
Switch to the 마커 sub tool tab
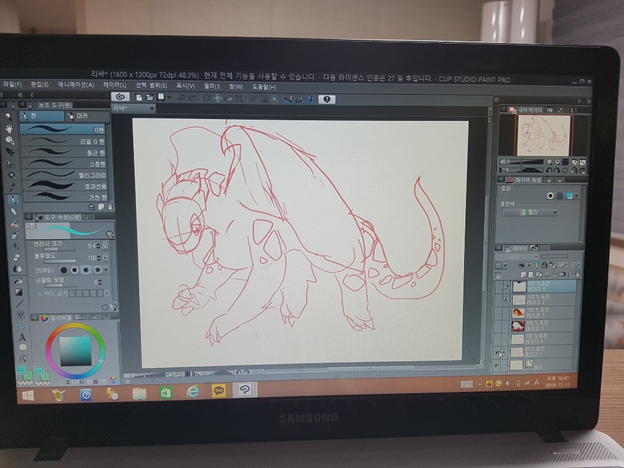click(x=81, y=116)
